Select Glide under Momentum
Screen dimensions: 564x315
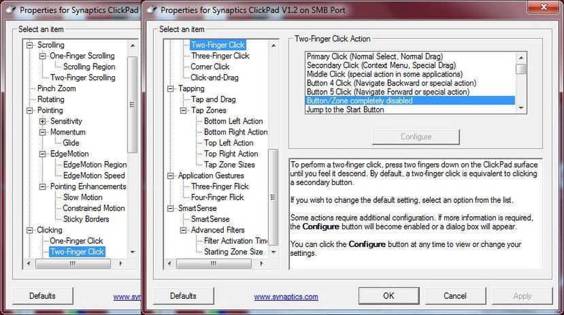point(71,143)
